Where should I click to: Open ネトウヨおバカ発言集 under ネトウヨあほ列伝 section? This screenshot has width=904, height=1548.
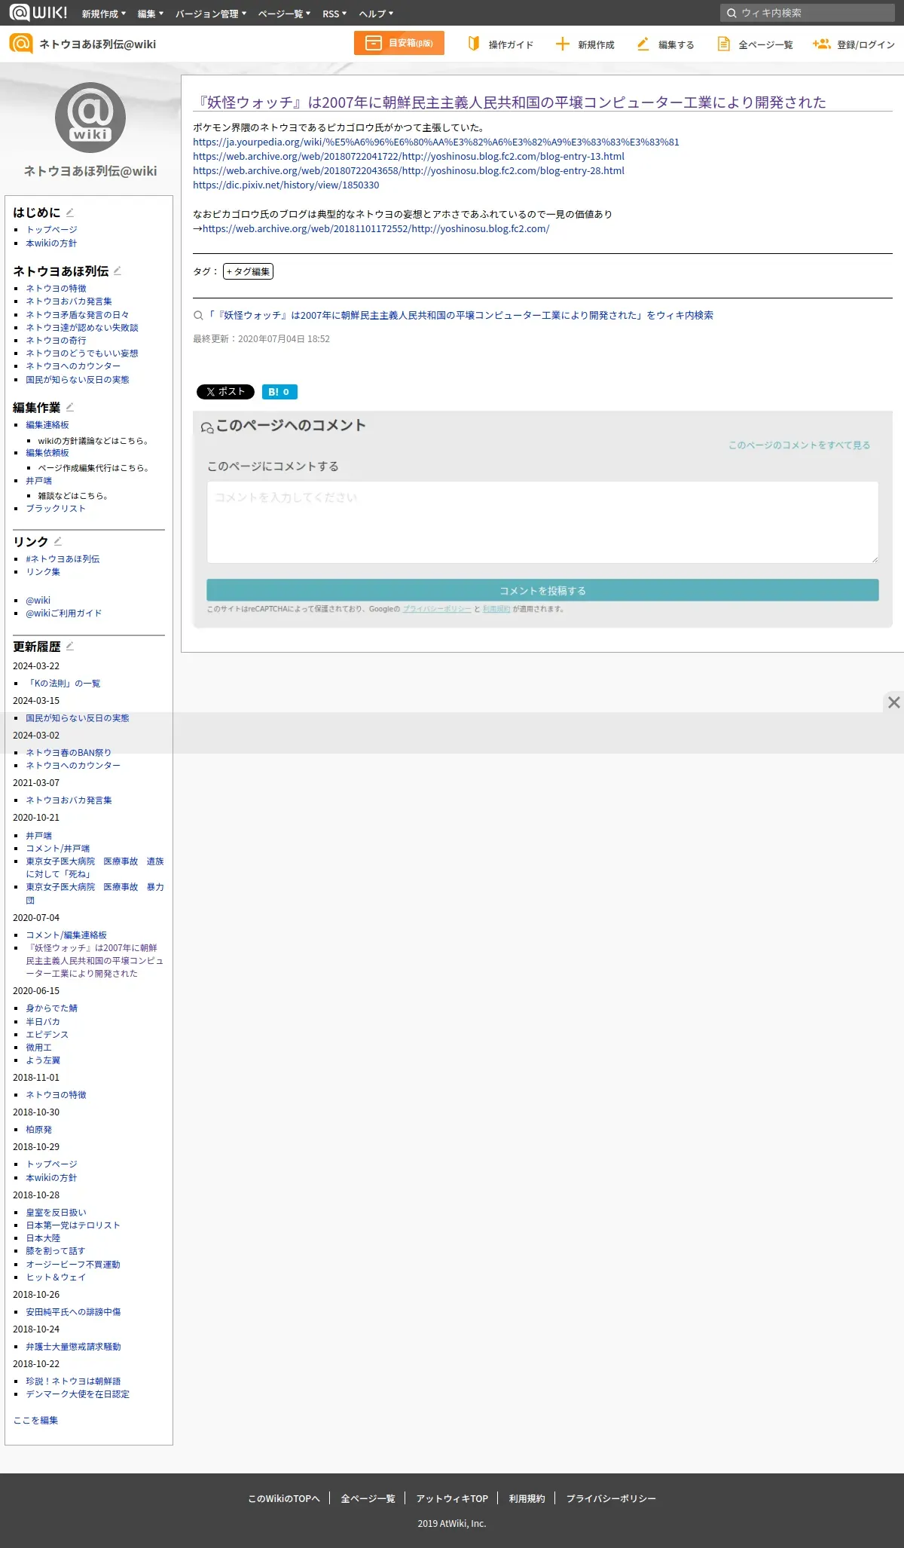pos(69,301)
